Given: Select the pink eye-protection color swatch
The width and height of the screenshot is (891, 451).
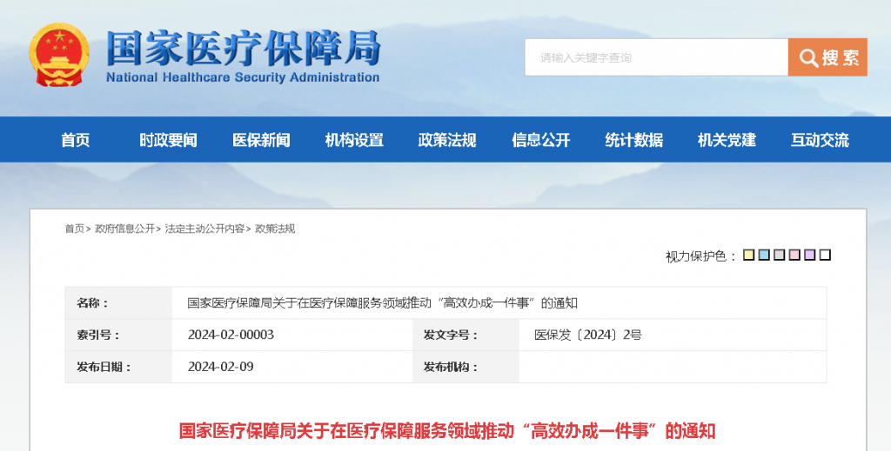Looking at the screenshot, I should pos(795,255).
